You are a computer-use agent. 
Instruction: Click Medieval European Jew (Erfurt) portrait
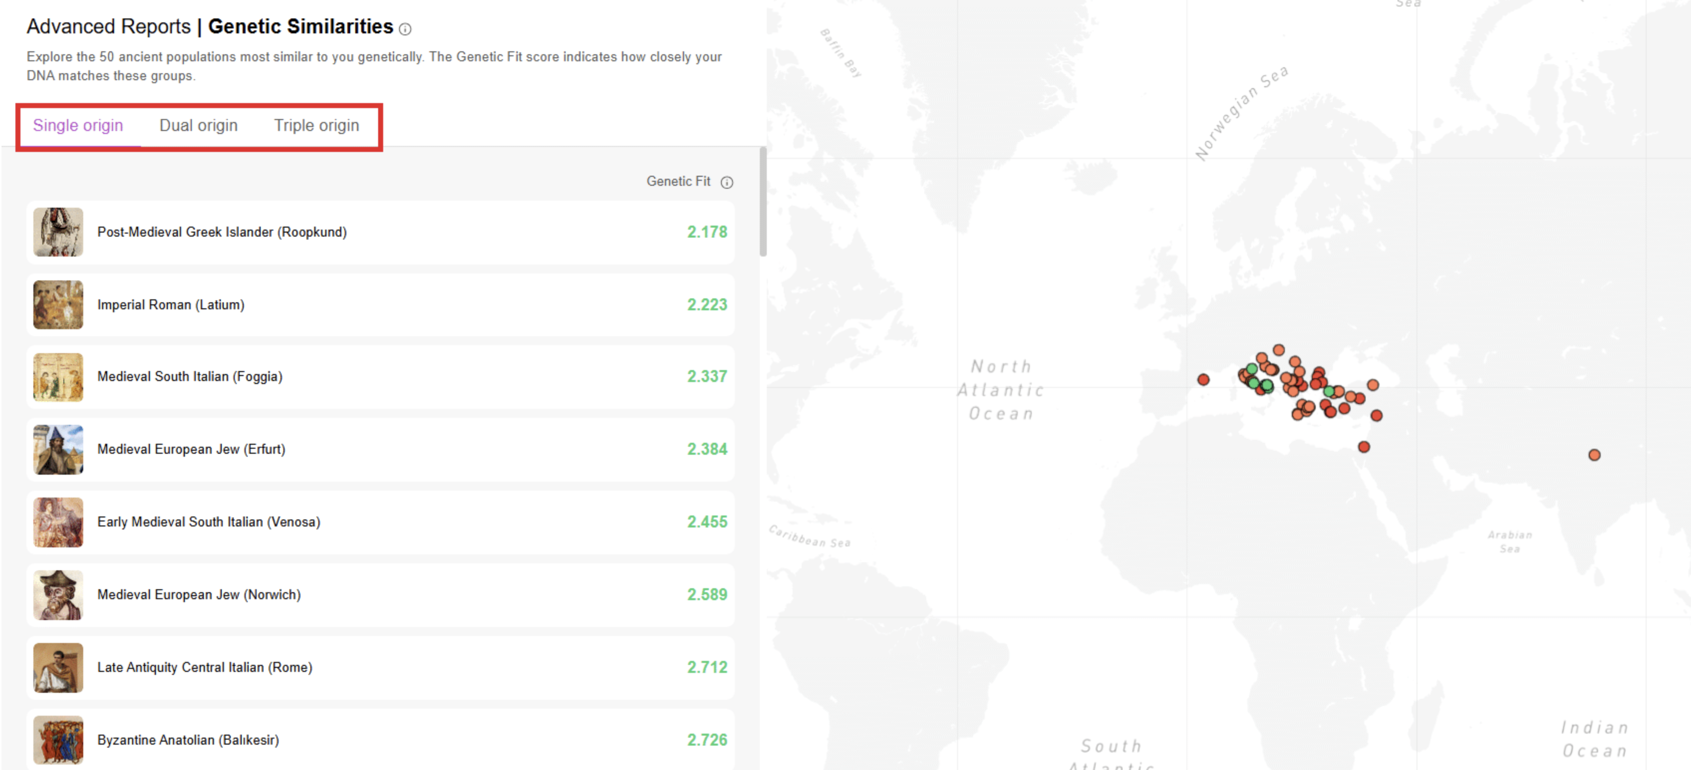58,450
